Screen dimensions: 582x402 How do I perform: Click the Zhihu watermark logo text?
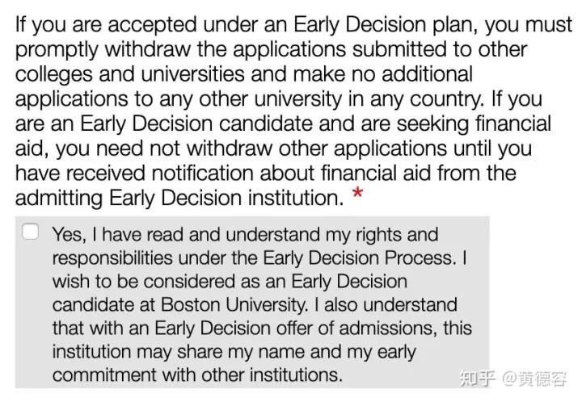(478, 379)
